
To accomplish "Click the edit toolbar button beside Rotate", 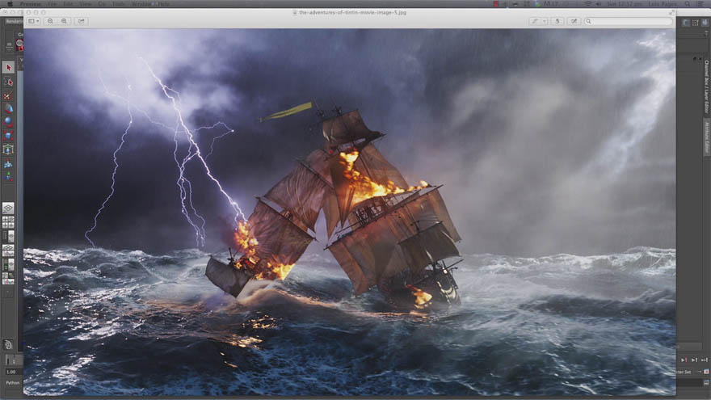I will pos(574,21).
